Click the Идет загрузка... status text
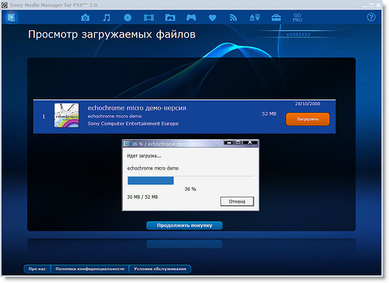The width and height of the screenshot is (389, 283). pos(144,155)
